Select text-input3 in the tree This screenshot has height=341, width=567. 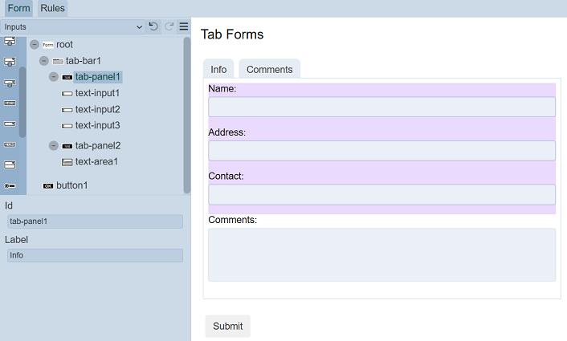coord(97,125)
